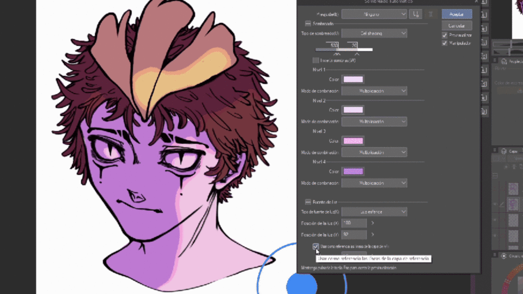Click the Aceptar button
Screen dimensions: 523x294
click(457, 14)
